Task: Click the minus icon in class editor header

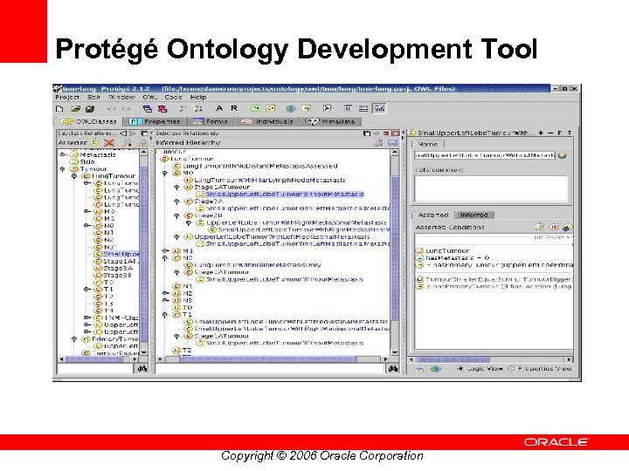Action: tap(550, 133)
